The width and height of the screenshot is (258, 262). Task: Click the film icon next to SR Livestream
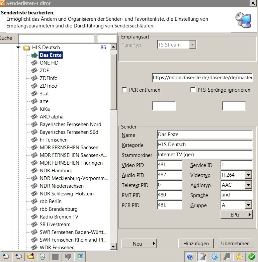click(x=34, y=225)
